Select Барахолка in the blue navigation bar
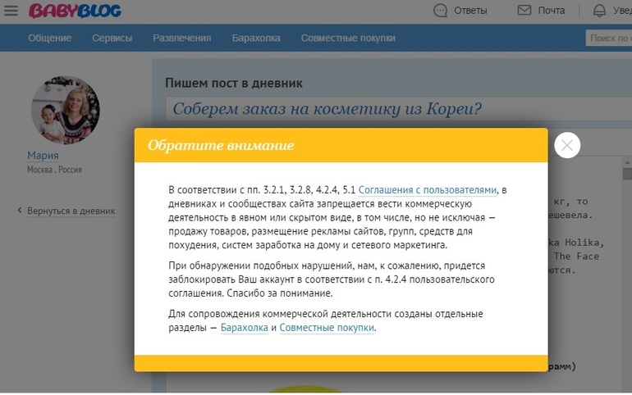 [255, 38]
